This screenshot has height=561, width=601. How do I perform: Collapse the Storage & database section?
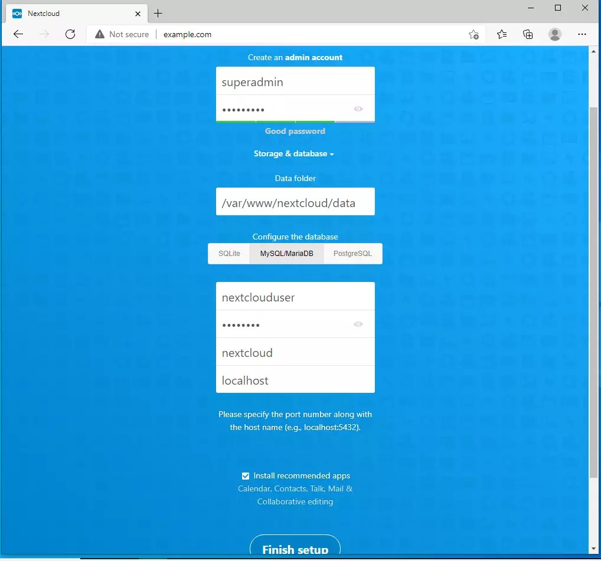[294, 153]
